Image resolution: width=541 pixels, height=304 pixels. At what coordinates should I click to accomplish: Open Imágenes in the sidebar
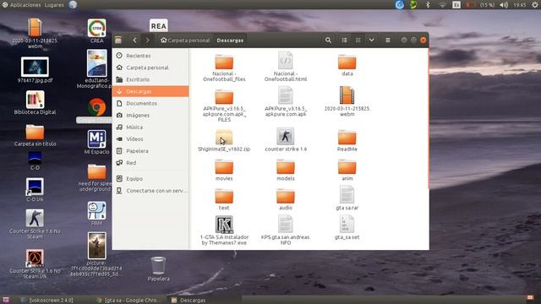(150, 115)
